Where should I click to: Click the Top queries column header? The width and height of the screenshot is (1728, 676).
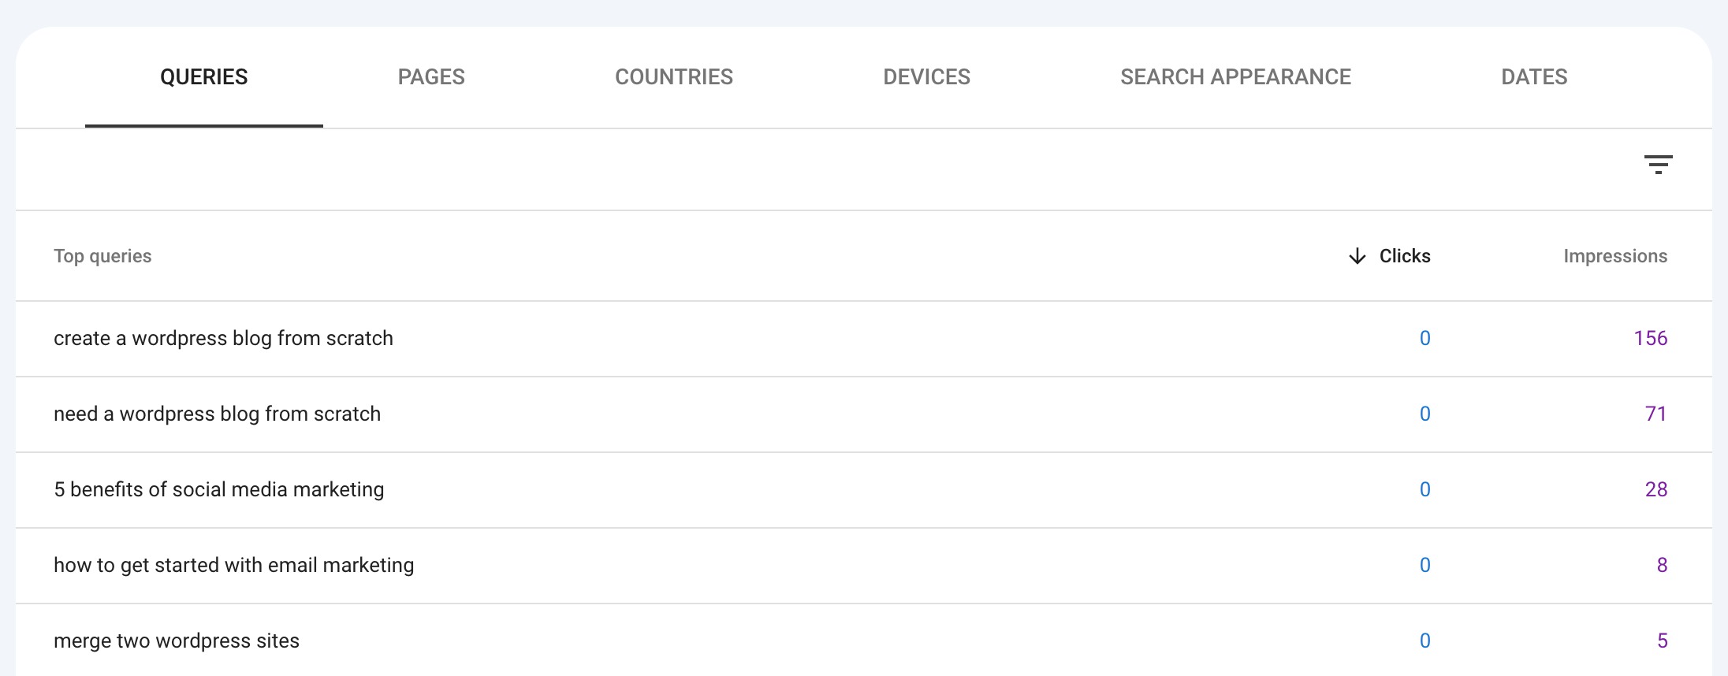(x=102, y=255)
